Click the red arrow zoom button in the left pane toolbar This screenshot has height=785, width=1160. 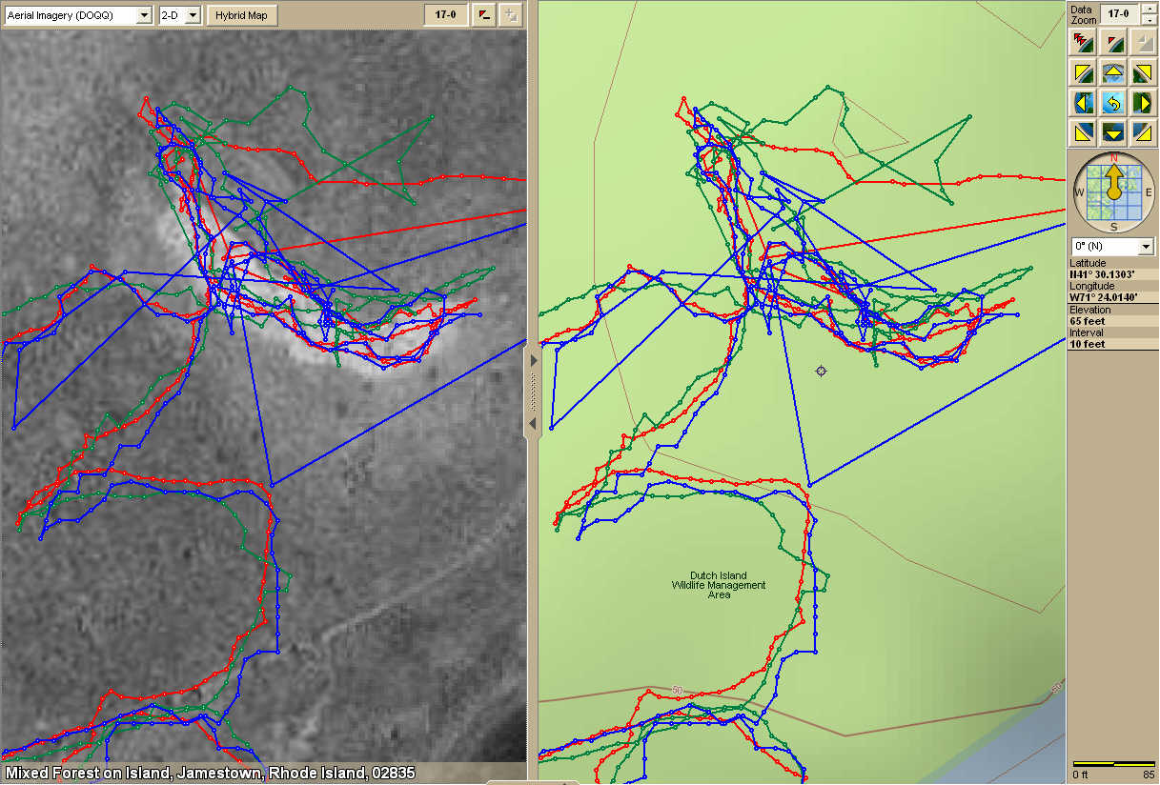click(x=483, y=15)
